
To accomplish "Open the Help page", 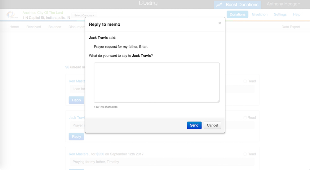I will pyautogui.click(x=296, y=15).
